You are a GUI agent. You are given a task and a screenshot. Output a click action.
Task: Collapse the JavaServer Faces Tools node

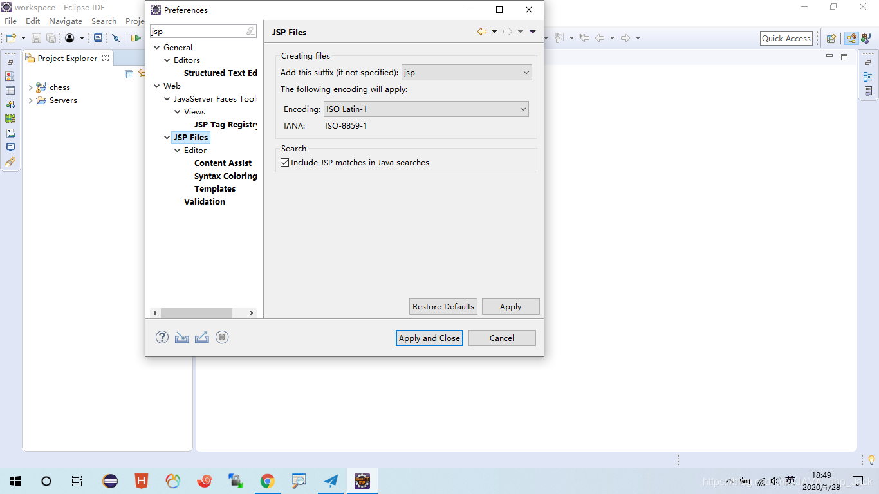click(167, 99)
